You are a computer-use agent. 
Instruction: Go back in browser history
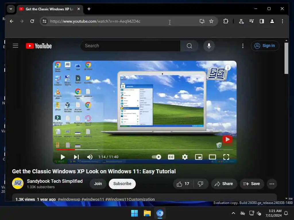(x=11, y=21)
